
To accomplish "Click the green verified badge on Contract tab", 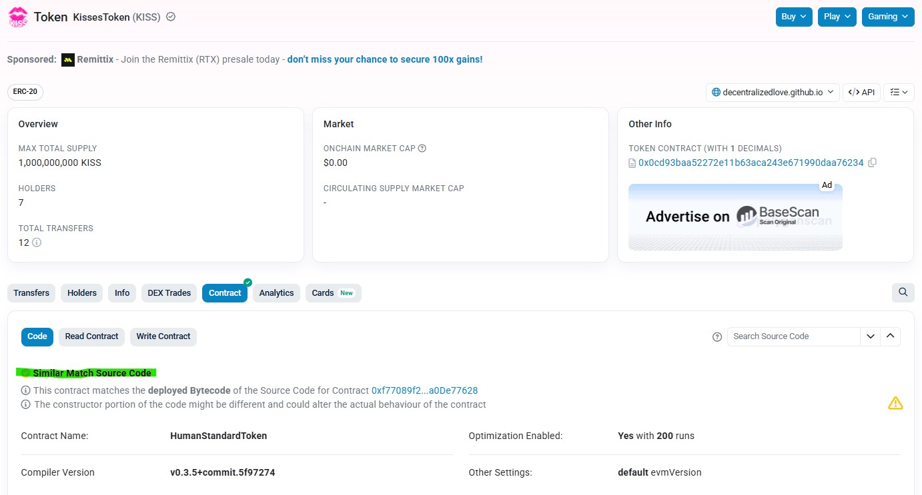I will (x=248, y=282).
